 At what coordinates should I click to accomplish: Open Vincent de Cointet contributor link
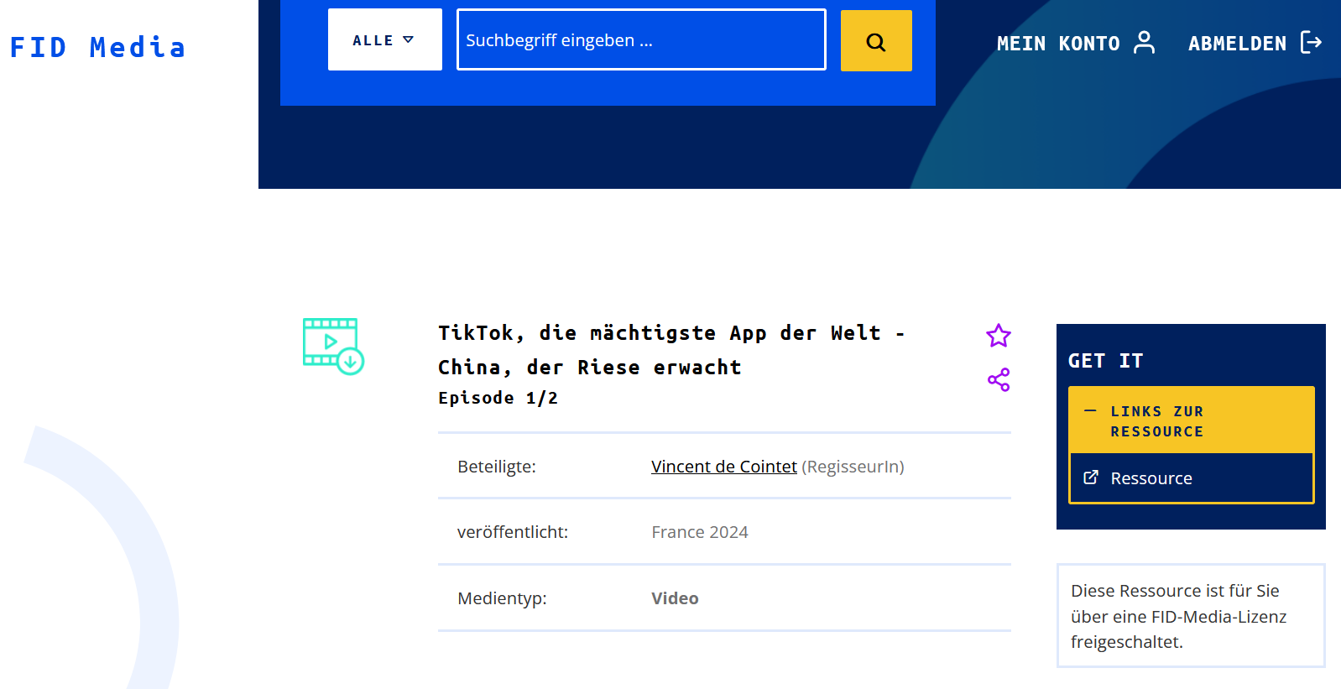[x=723, y=467]
